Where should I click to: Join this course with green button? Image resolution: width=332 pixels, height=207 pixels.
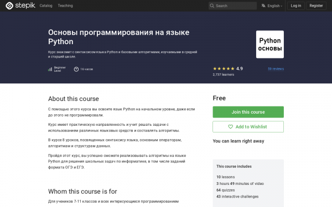click(x=248, y=112)
